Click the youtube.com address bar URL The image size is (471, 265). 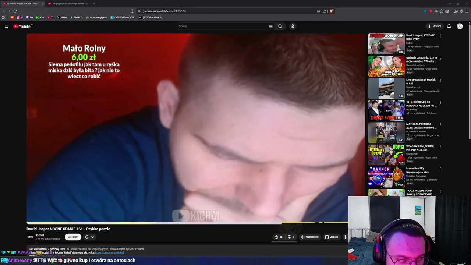164,11
